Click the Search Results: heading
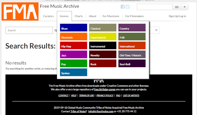The image size is (197, 115). [31, 46]
